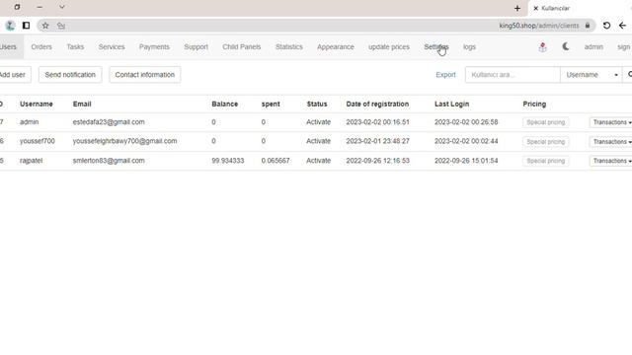The image size is (632, 355).
Task: Go to the Services page
Action: tap(112, 47)
